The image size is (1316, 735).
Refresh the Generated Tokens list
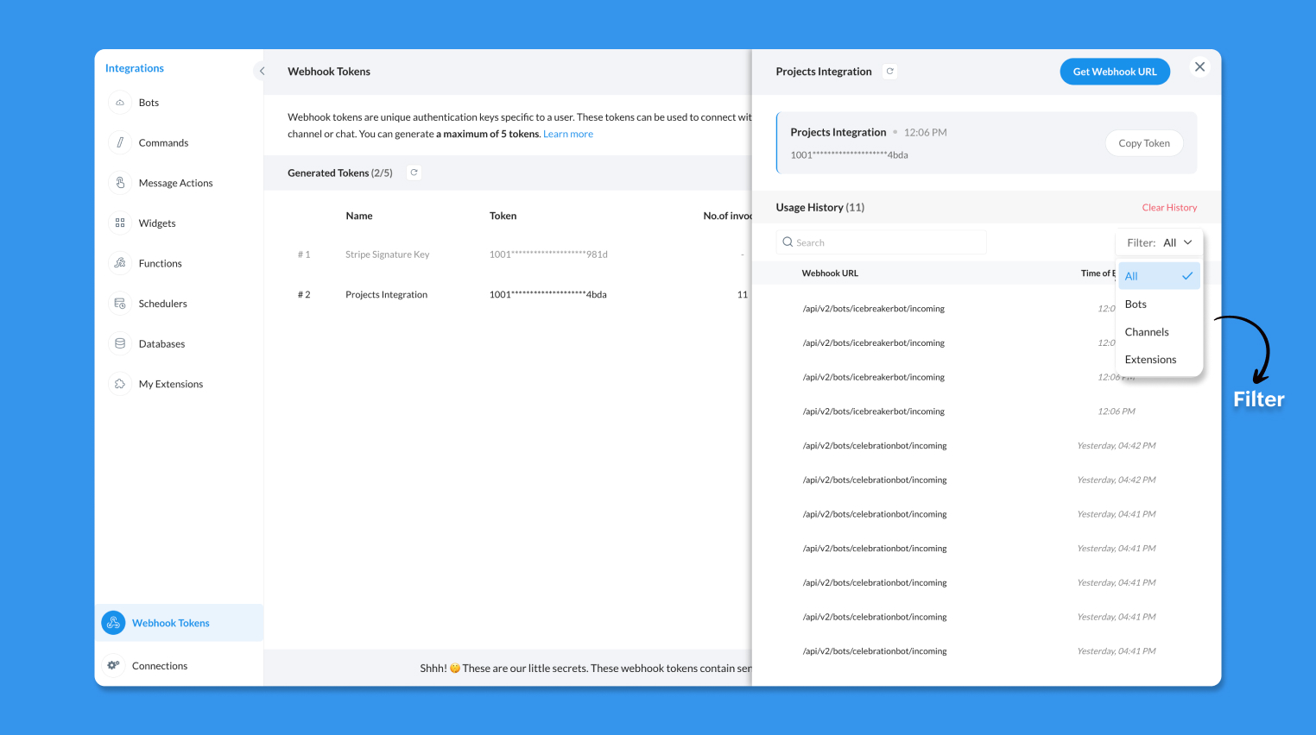[x=414, y=173]
